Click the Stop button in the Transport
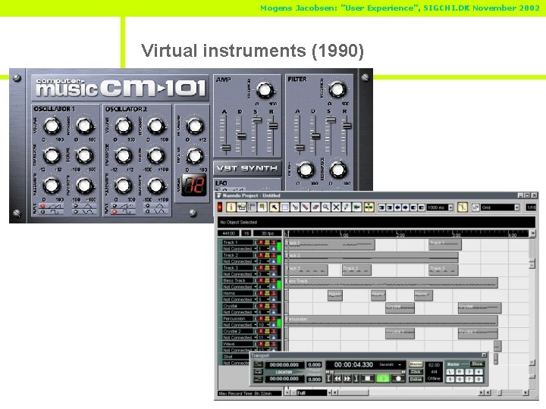Screen dimensions: 546x409 coord(367,379)
